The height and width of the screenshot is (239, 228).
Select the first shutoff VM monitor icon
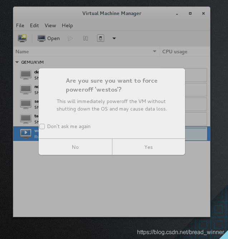(x=26, y=75)
